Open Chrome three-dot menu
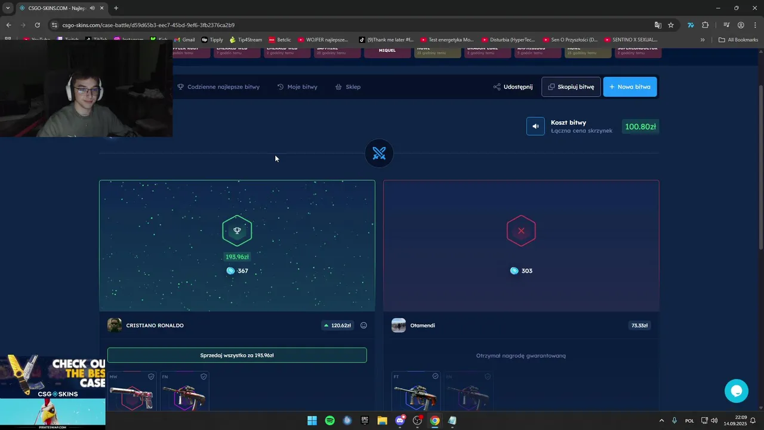Image resolution: width=764 pixels, height=430 pixels. [755, 25]
